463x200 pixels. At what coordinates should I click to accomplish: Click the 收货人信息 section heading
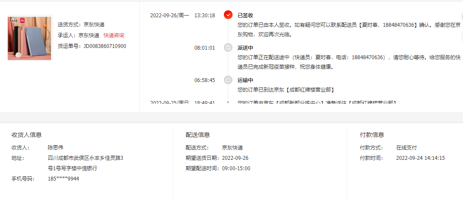point(26,135)
